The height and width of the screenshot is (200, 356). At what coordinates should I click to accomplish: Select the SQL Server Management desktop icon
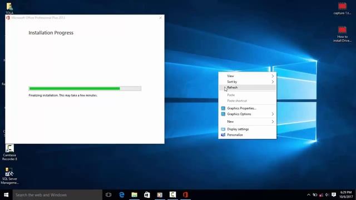(9, 176)
